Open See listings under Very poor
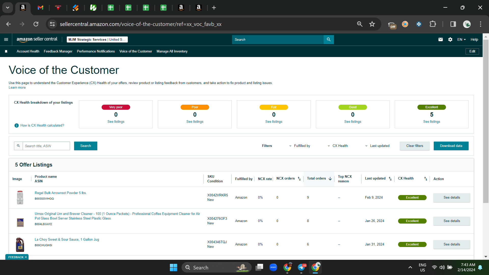Screen dimensions: 489x275 (x=116, y=122)
